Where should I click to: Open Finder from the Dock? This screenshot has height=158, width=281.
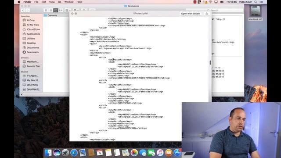click(x=48, y=153)
